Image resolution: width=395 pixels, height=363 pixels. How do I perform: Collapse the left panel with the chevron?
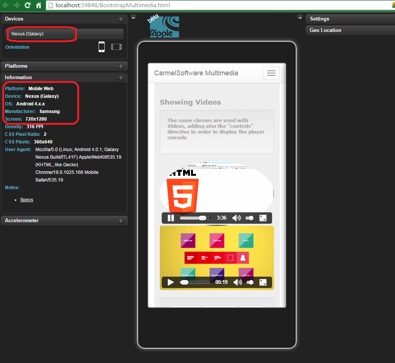click(x=133, y=18)
